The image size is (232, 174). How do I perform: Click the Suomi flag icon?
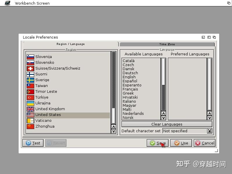click(x=30, y=74)
